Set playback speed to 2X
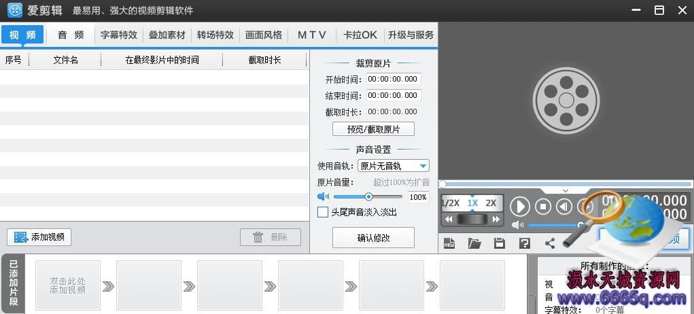The width and height of the screenshot is (694, 314). coord(491,203)
